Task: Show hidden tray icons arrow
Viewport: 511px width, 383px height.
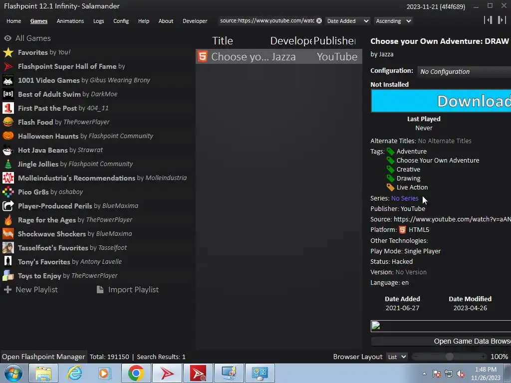Action: 424,374
